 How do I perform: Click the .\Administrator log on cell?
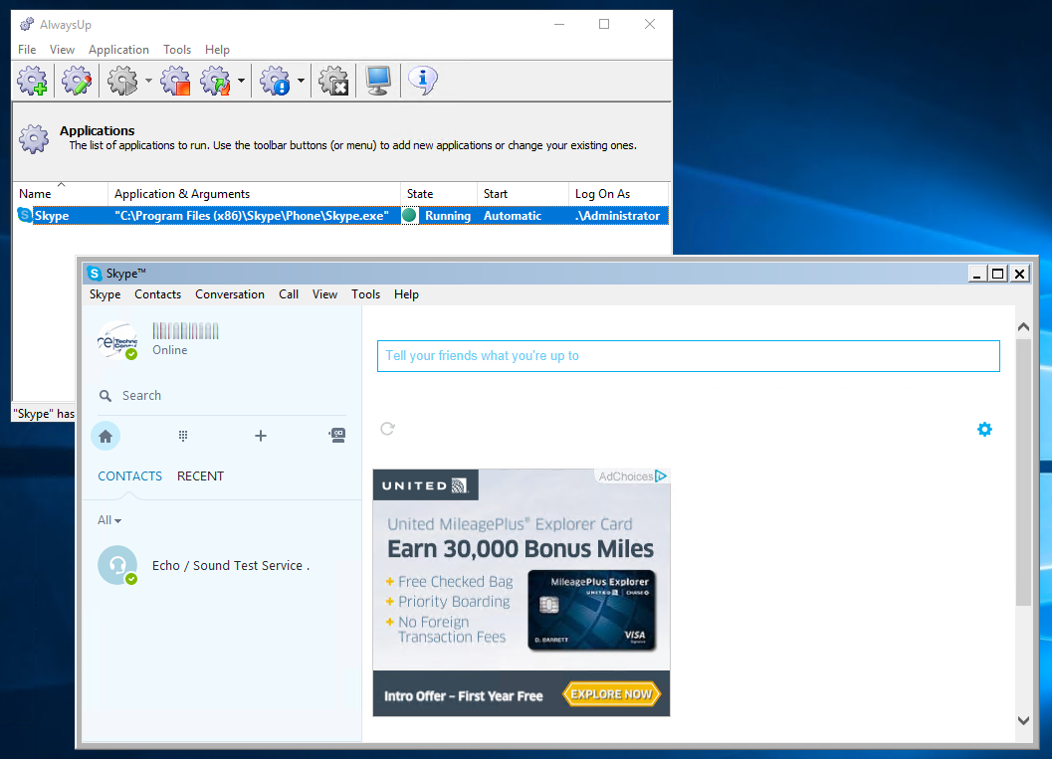pos(617,215)
